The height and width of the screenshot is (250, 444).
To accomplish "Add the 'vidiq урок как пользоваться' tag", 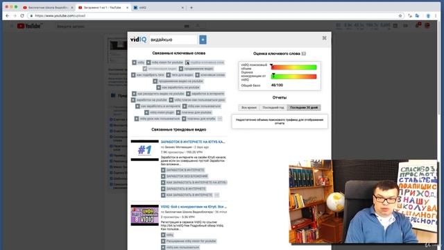I will pyautogui.click(x=137, y=119).
